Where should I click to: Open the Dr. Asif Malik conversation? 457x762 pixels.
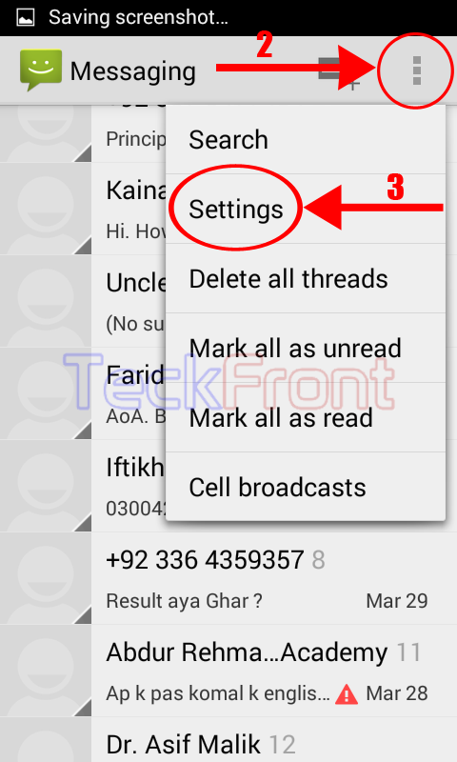(x=274, y=740)
